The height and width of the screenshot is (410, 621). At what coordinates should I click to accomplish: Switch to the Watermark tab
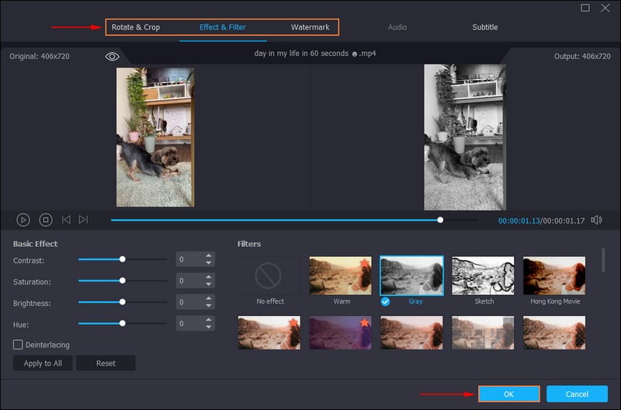pos(310,27)
